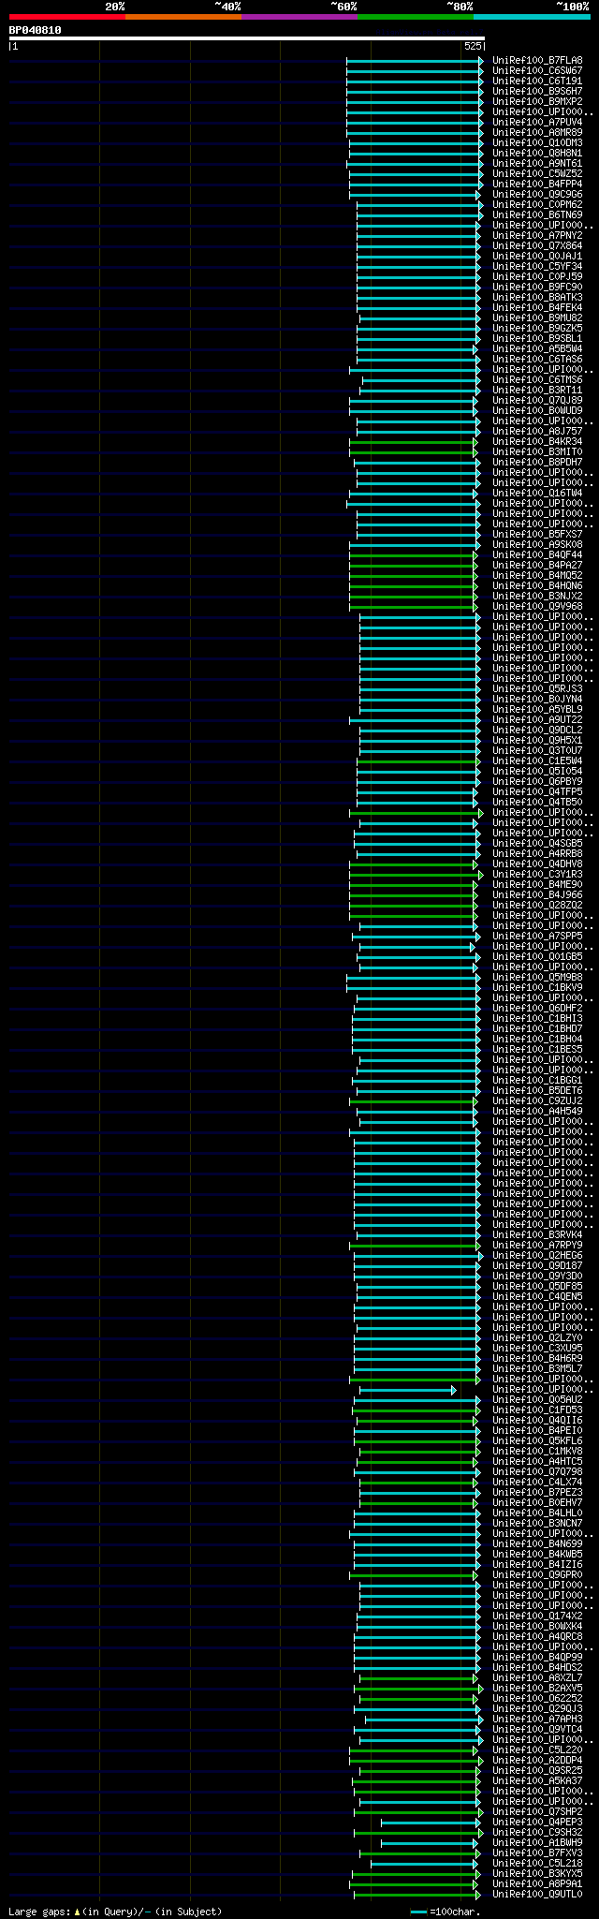Click the white query sequence bar
This screenshot has height=1919, width=599.
[x=246, y=38]
